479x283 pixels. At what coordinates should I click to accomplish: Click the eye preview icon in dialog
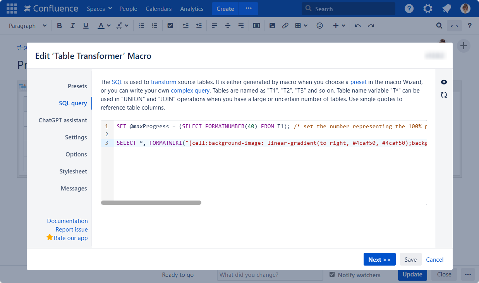[x=444, y=82]
